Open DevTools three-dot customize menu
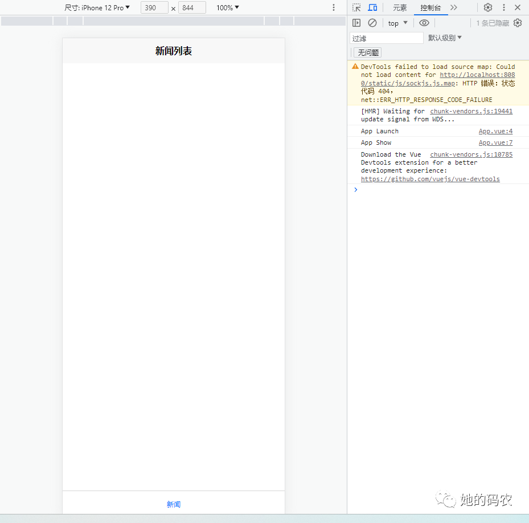This screenshot has width=529, height=523. point(503,7)
